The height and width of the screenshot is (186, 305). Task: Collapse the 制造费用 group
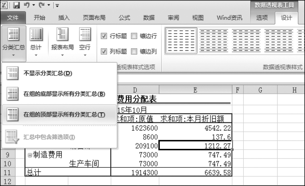[x=30, y=155]
